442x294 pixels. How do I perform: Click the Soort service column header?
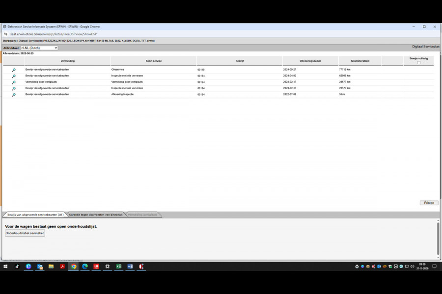[154, 61]
